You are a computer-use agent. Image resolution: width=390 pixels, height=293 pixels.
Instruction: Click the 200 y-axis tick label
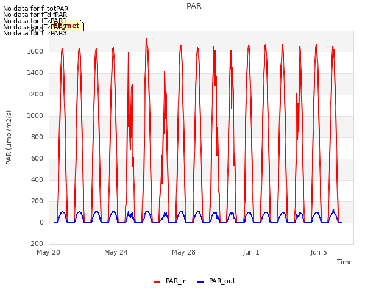point(37,201)
